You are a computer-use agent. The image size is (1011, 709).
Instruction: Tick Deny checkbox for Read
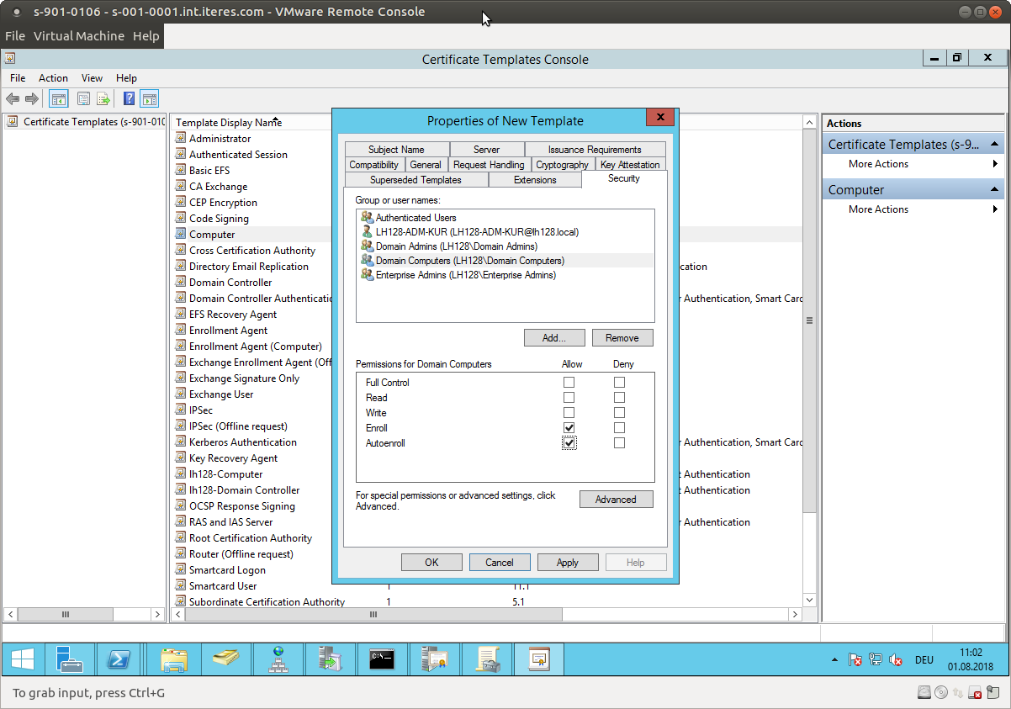(620, 398)
